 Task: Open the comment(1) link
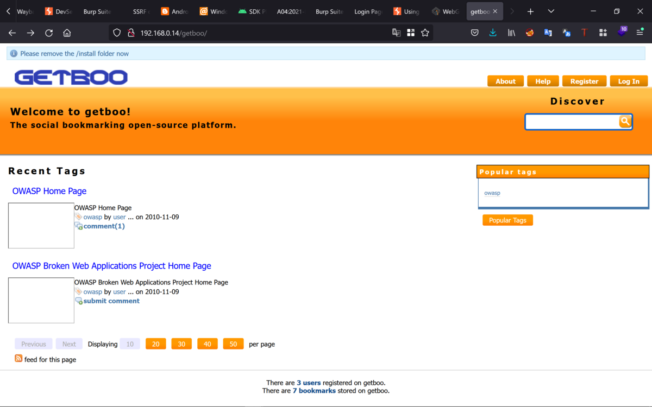pyautogui.click(x=104, y=226)
